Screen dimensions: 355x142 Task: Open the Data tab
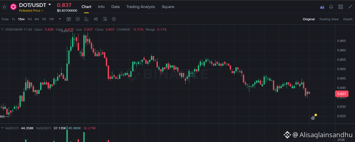coord(115,7)
